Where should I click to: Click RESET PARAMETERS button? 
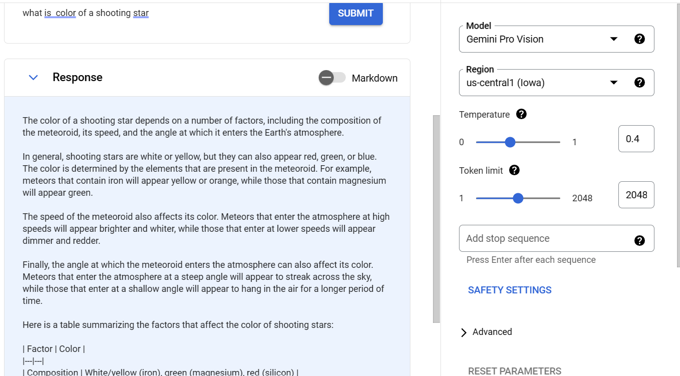(x=515, y=371)
